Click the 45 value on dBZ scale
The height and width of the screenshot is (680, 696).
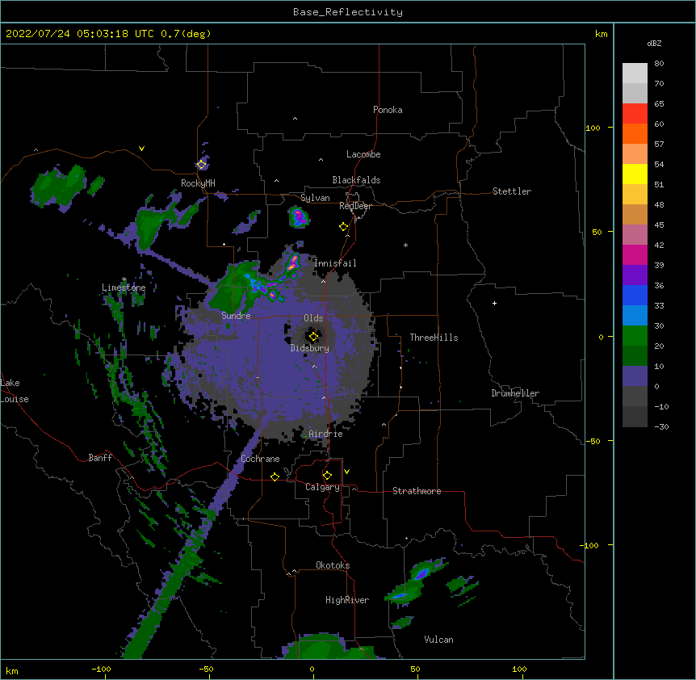pyautogui.click(x=659, y=225)
